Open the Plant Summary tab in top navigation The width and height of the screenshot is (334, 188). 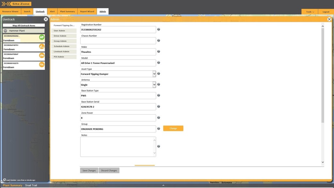point(67,11)
